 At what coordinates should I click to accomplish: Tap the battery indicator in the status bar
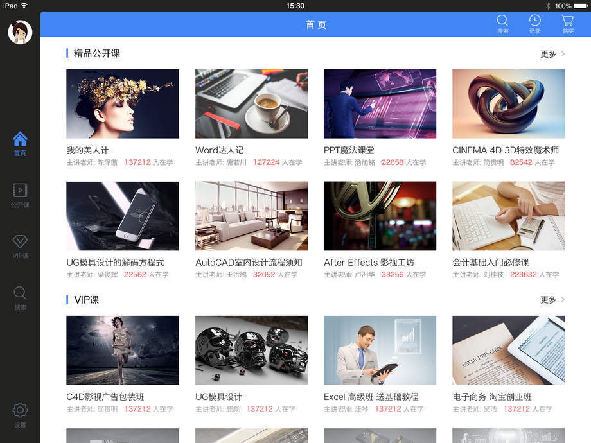click(x=581, y=6)
